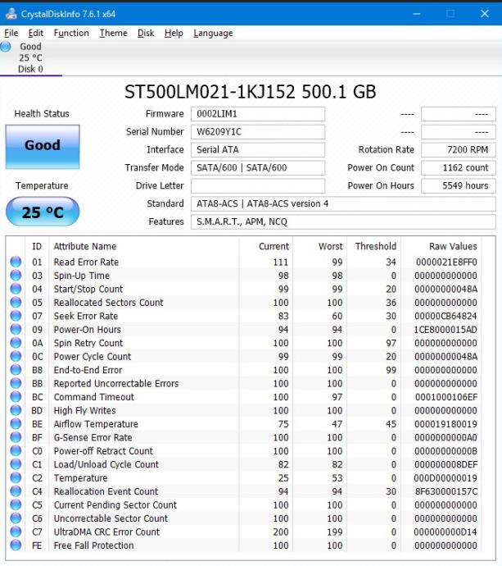Viewport: 502px width, 566px height.
Task: Click the Current column header
Action: point(266,246)
